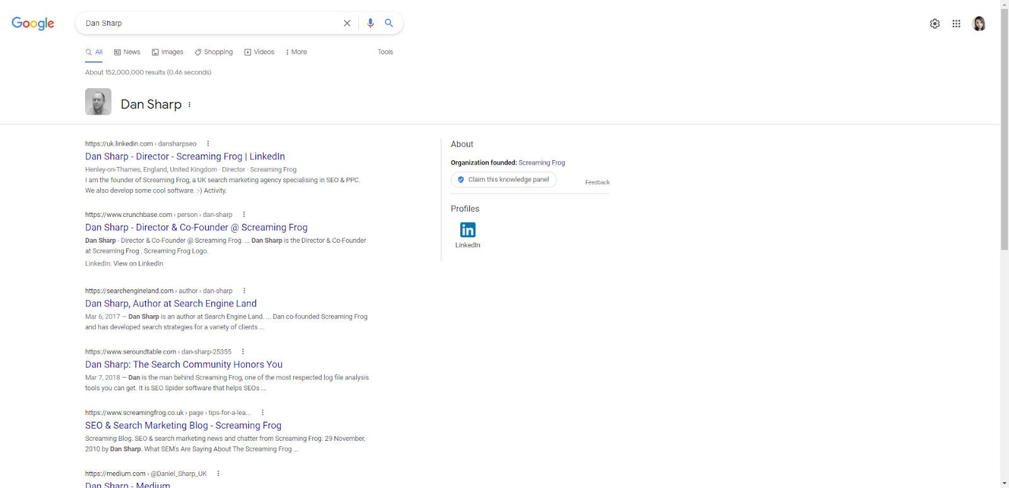Click the Dan Sharp profile thumbnail
The image size is (1009, 488).
coord(98,102)
